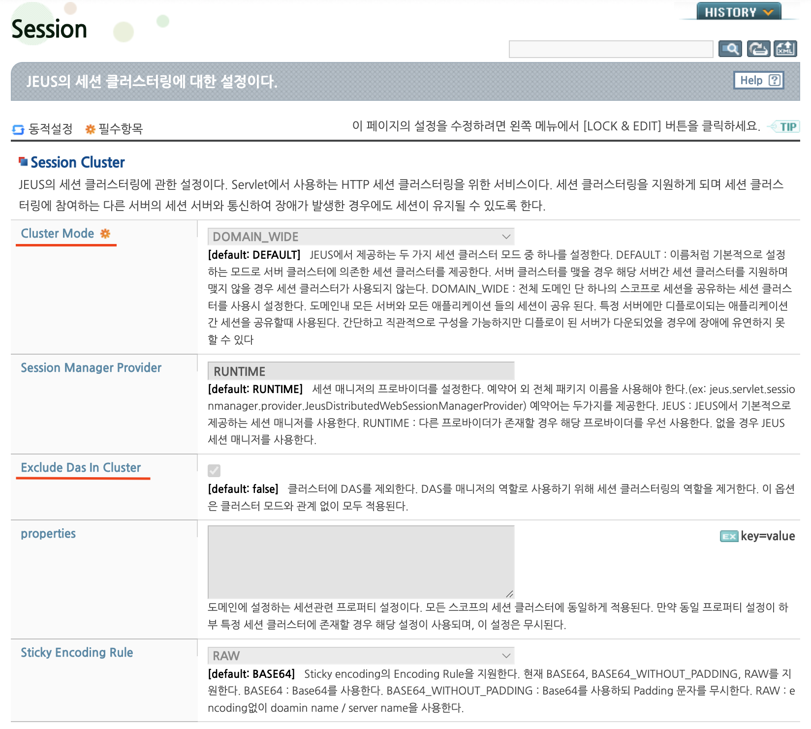811x729 pixels.
Task: Click the Session page title
Action: click(49, 29)
